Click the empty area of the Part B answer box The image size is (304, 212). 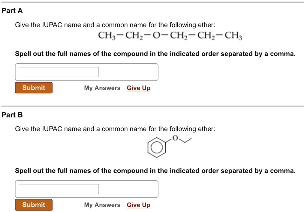click(128, 189)
